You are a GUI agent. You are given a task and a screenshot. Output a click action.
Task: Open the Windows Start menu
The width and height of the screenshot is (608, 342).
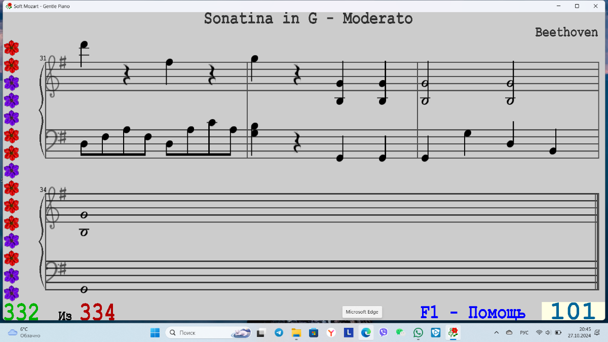pyautogui.click(x=155, y=332)
